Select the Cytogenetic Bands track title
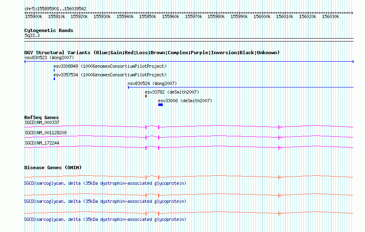 [x=49, y=30]
